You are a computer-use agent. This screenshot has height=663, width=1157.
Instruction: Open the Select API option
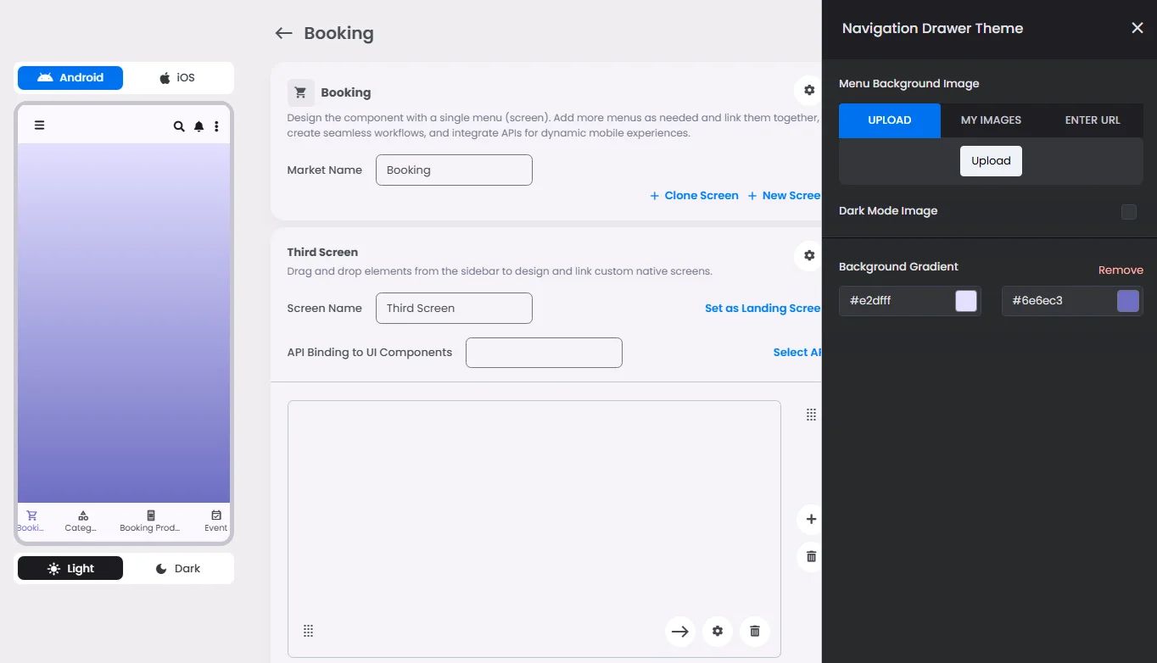coord(796,352)
